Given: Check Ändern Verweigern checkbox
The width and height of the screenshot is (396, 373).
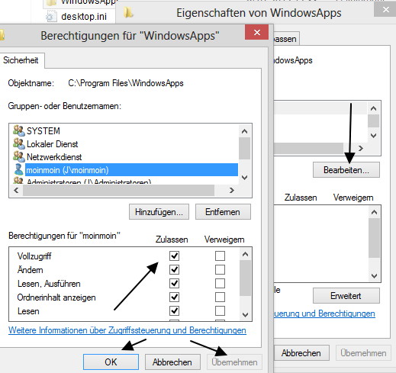Looking at the screenshot, I should pos(220,269).
